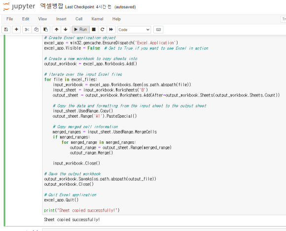Click the output_workbook.SaveAs line
This screenshot has height=231, width=286.
click(x=100, y=179)
